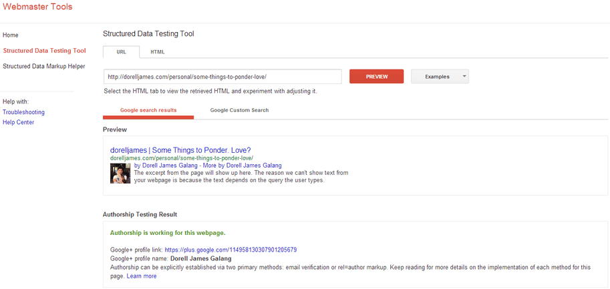This screenshot has height=289, width=610.
Task: Click the Examples dropdown arrow
Action: coord(464,77)
